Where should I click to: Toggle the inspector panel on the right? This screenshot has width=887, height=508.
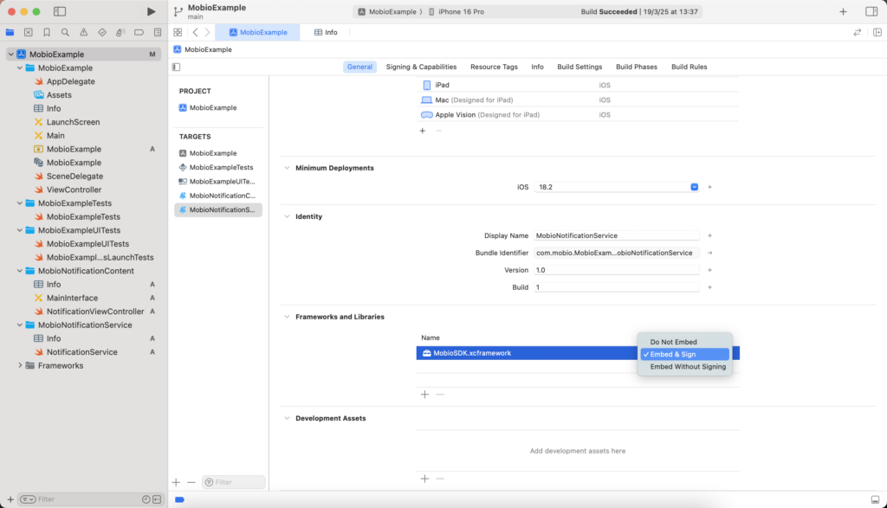(871, 11)
